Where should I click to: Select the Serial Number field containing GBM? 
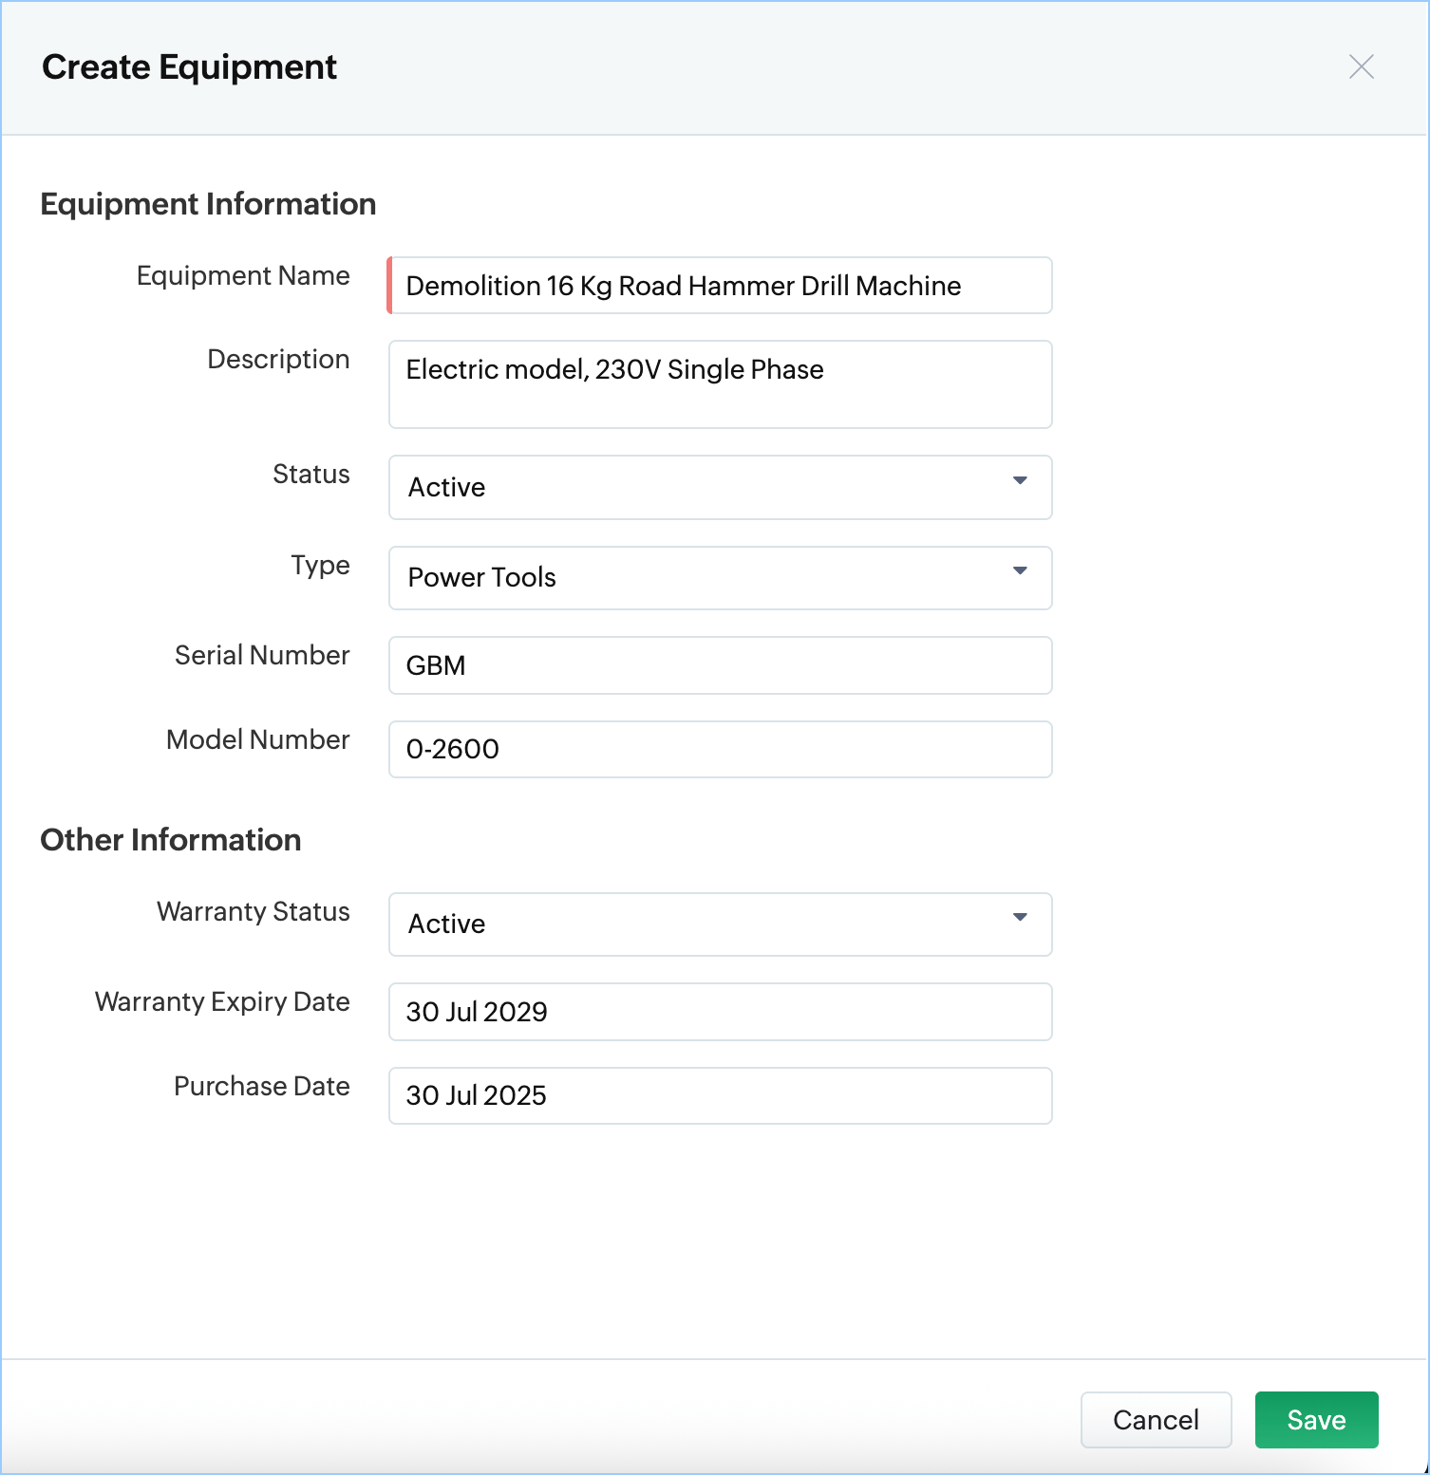pos(720,665)
